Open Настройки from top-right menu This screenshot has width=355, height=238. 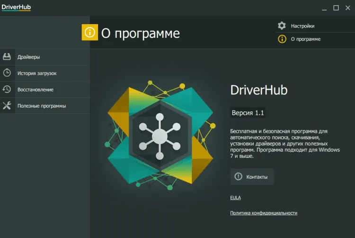click(315, 26)
